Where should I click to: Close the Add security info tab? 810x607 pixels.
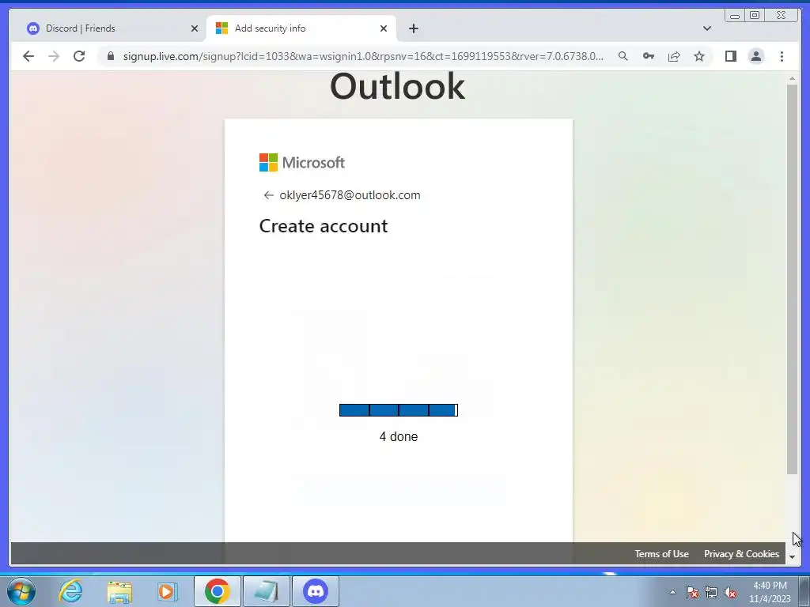[x=384, y=28]
